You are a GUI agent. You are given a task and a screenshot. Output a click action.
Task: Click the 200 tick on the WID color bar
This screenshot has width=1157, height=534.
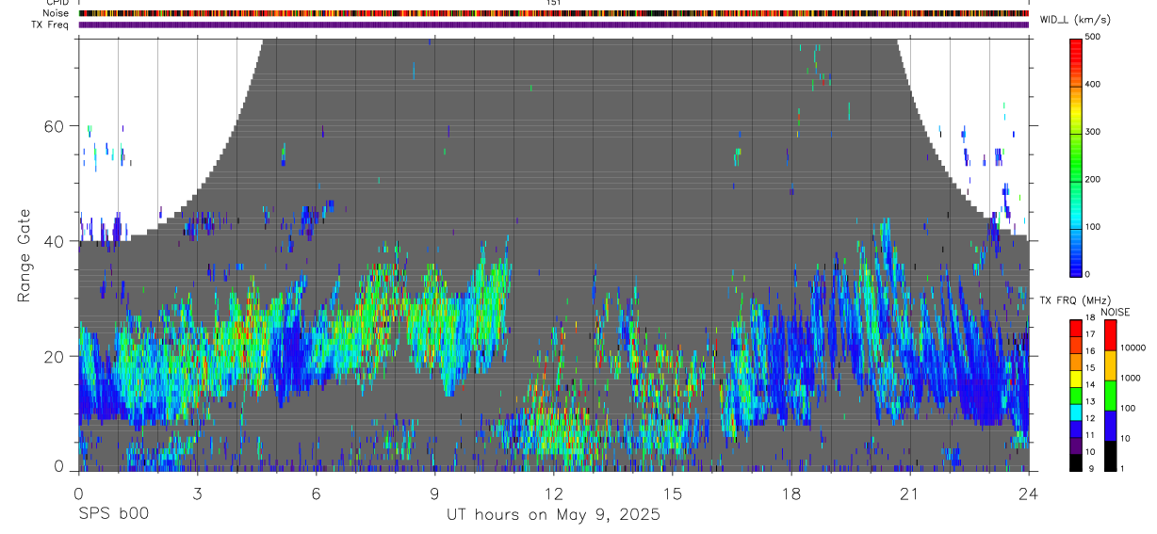[1095, 180]
